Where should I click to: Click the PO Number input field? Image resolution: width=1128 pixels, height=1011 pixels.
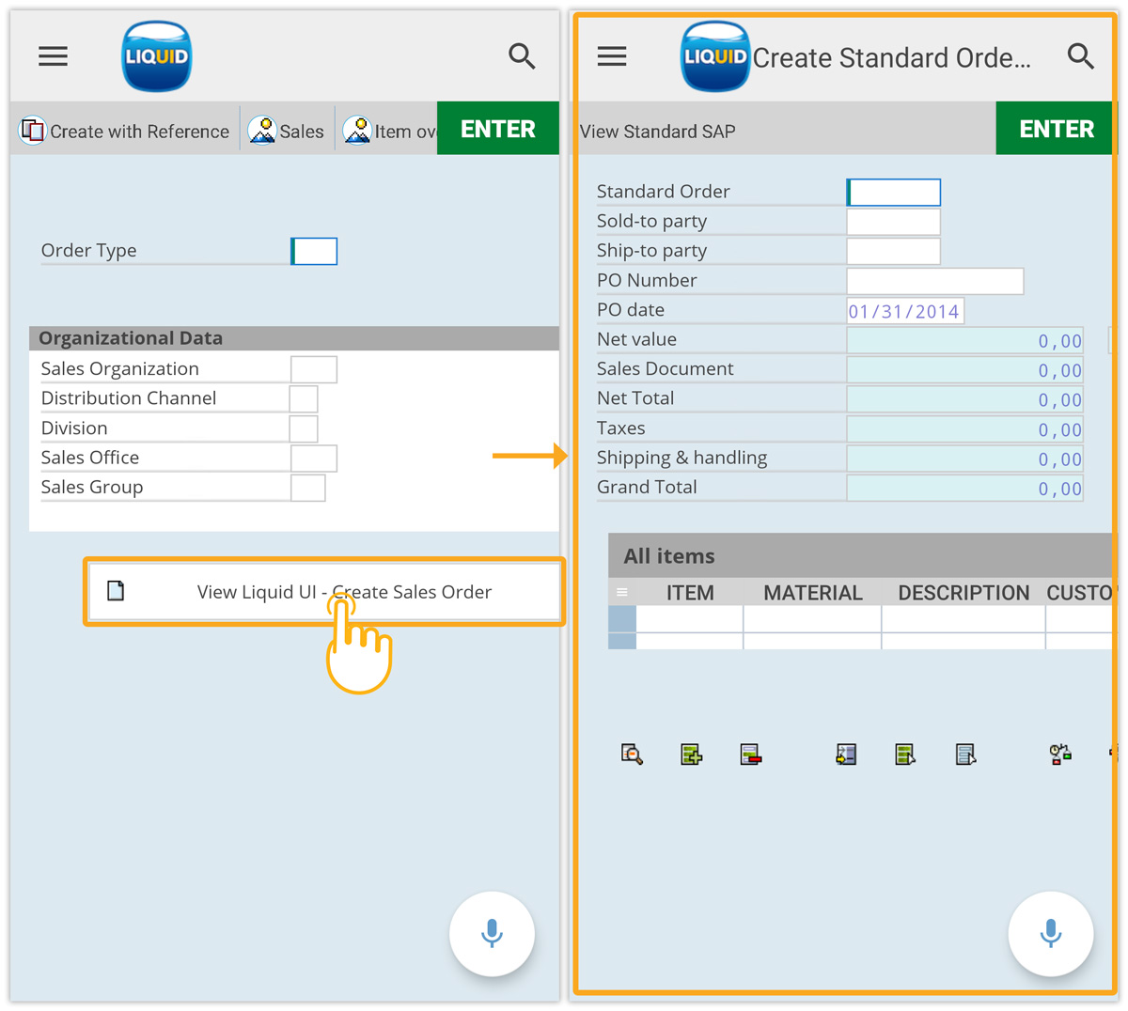click(934, 281)
